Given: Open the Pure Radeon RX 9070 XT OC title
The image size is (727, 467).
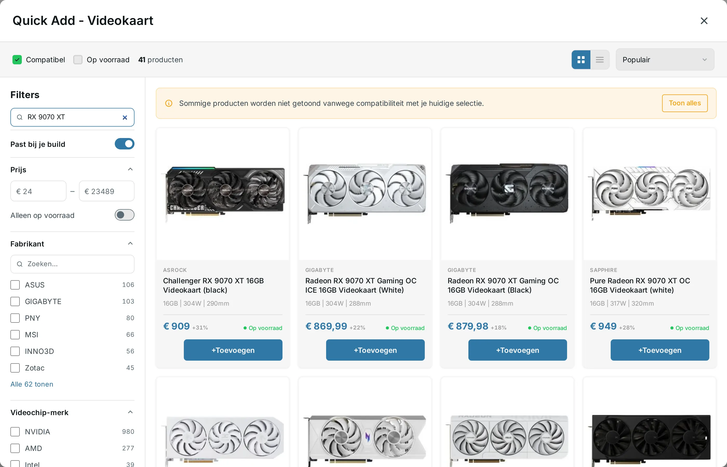Looking at the screenshot, I should (640, 285).
